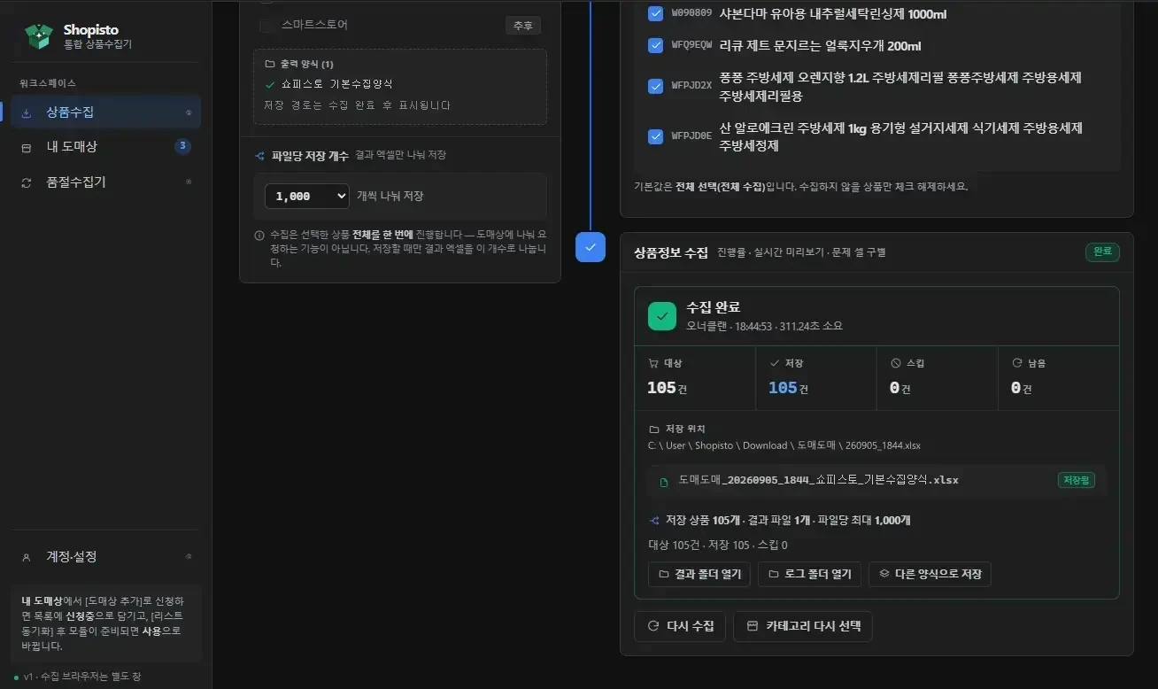Click the saved xlsx filename 도매도매_20260905_1844

(x=819, y=481)
